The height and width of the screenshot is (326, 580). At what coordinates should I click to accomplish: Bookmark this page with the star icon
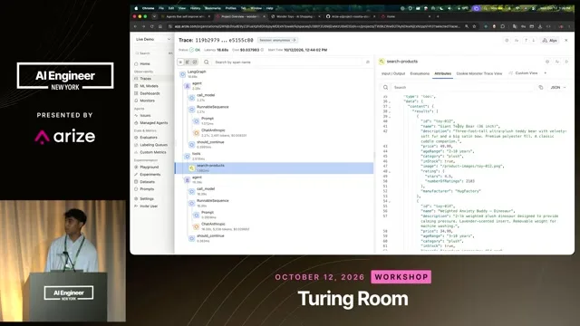tap(474, 26)
